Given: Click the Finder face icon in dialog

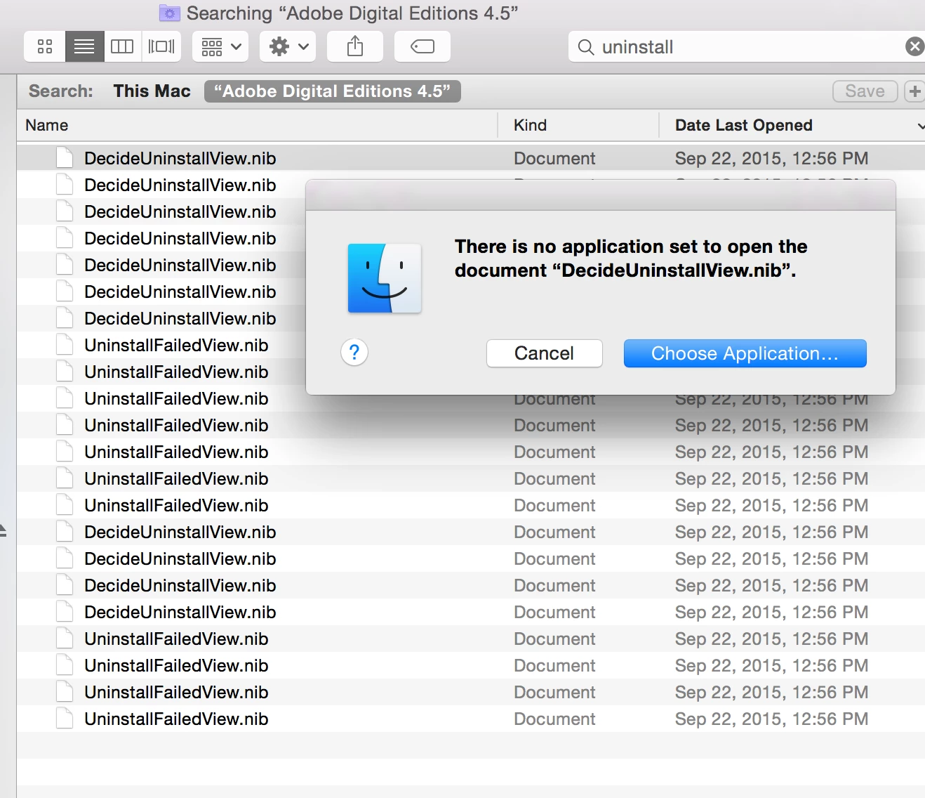Looking at the screenshot, I should [x=385, y=278].
